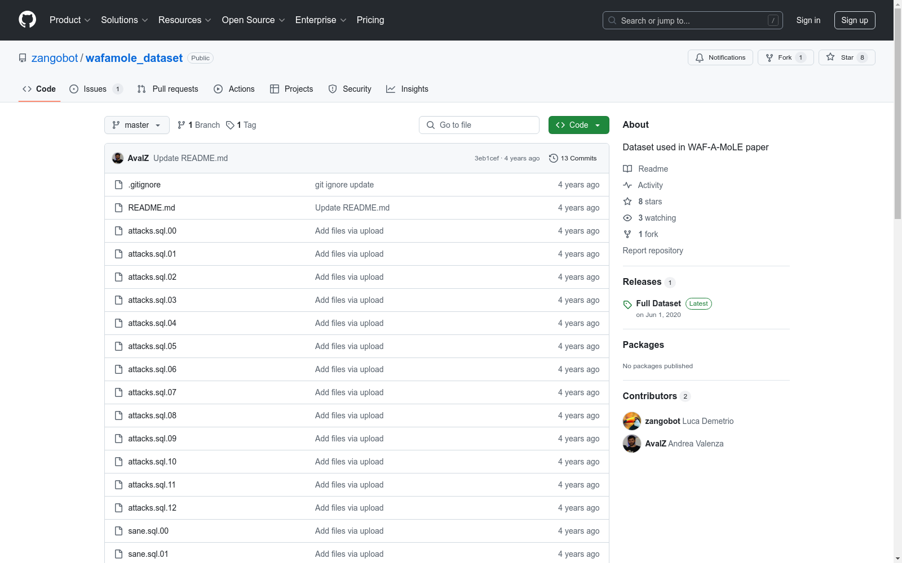902x563 pixels.
Task: Click AvalZ avatar in latest commit row
Action: pos(118,158)
